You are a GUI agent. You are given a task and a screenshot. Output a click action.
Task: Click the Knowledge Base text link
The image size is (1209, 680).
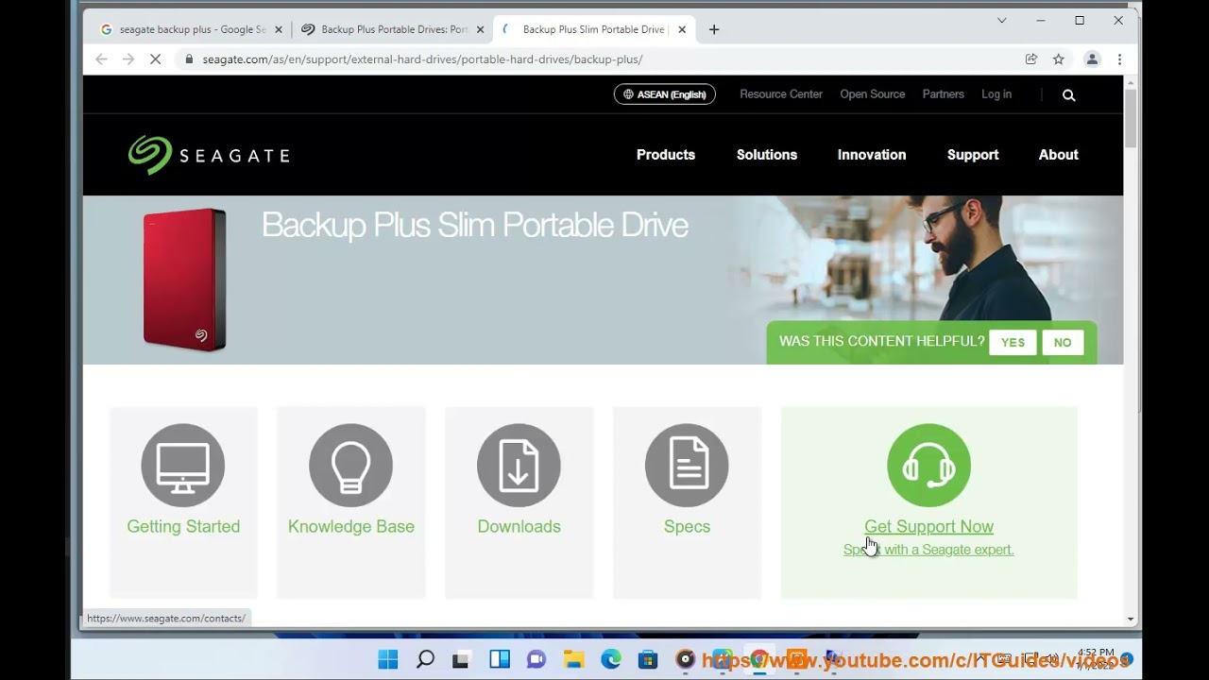(351, 527)
